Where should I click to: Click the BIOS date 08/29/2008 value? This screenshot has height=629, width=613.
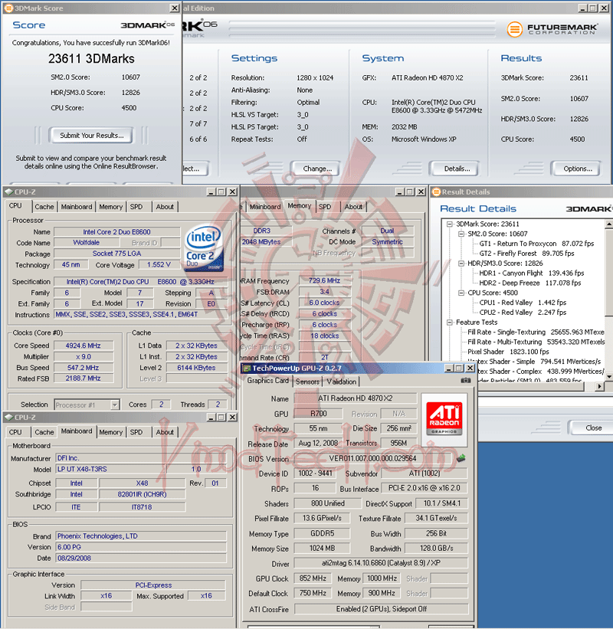(x=141, y=558)
